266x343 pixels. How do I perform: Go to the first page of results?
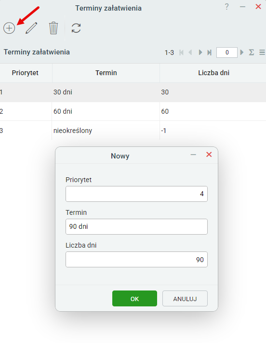(181, 53)
